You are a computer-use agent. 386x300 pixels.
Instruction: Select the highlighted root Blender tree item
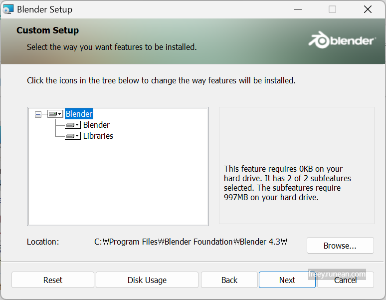tap(79, 114)
